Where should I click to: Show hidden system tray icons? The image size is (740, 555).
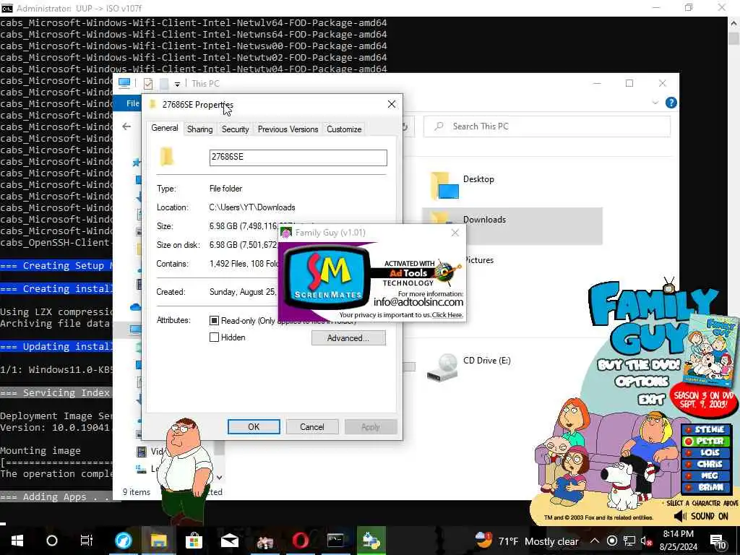point(595,541)
